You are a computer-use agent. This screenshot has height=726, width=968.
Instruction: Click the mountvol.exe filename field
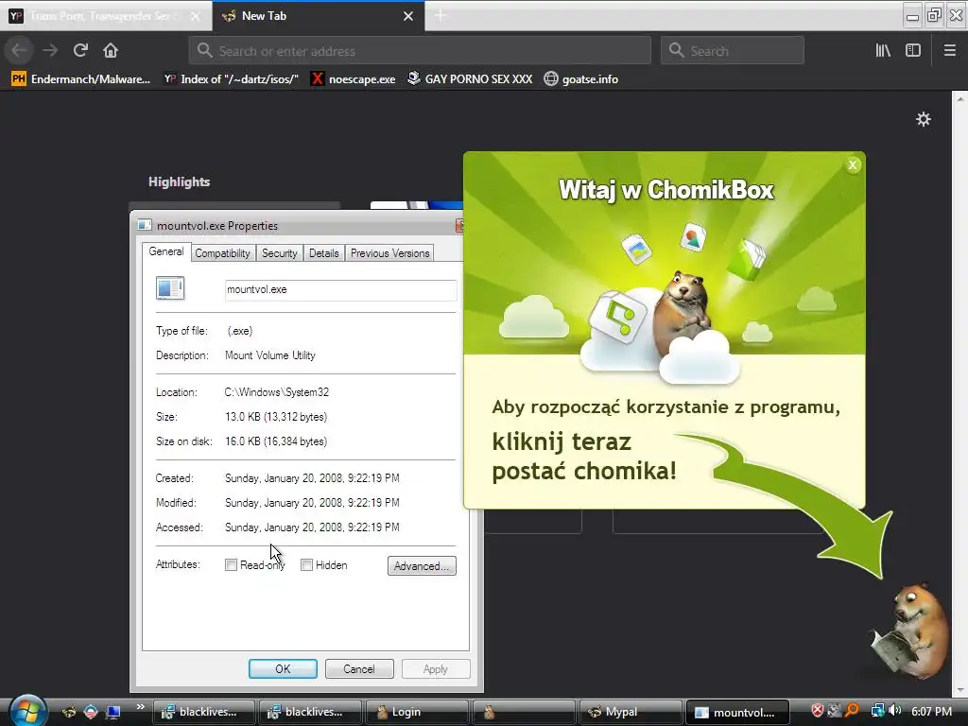(x=340, y=289)
